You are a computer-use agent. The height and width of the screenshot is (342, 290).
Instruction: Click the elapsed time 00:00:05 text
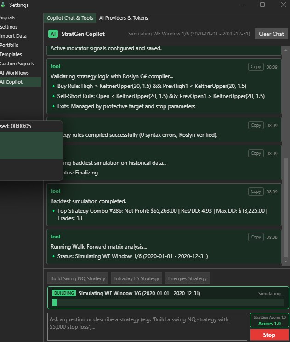coord(21,126)
